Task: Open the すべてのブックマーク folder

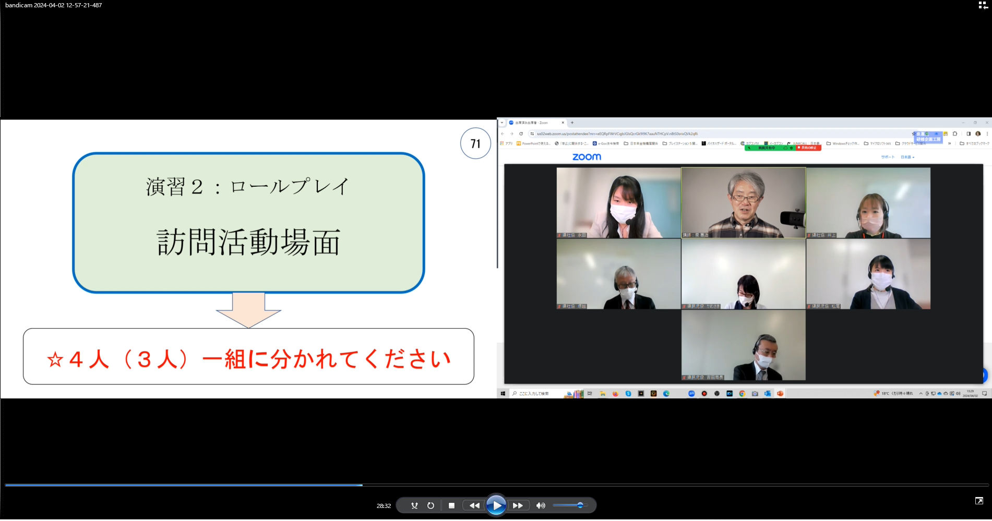Action: click(974, 143)
